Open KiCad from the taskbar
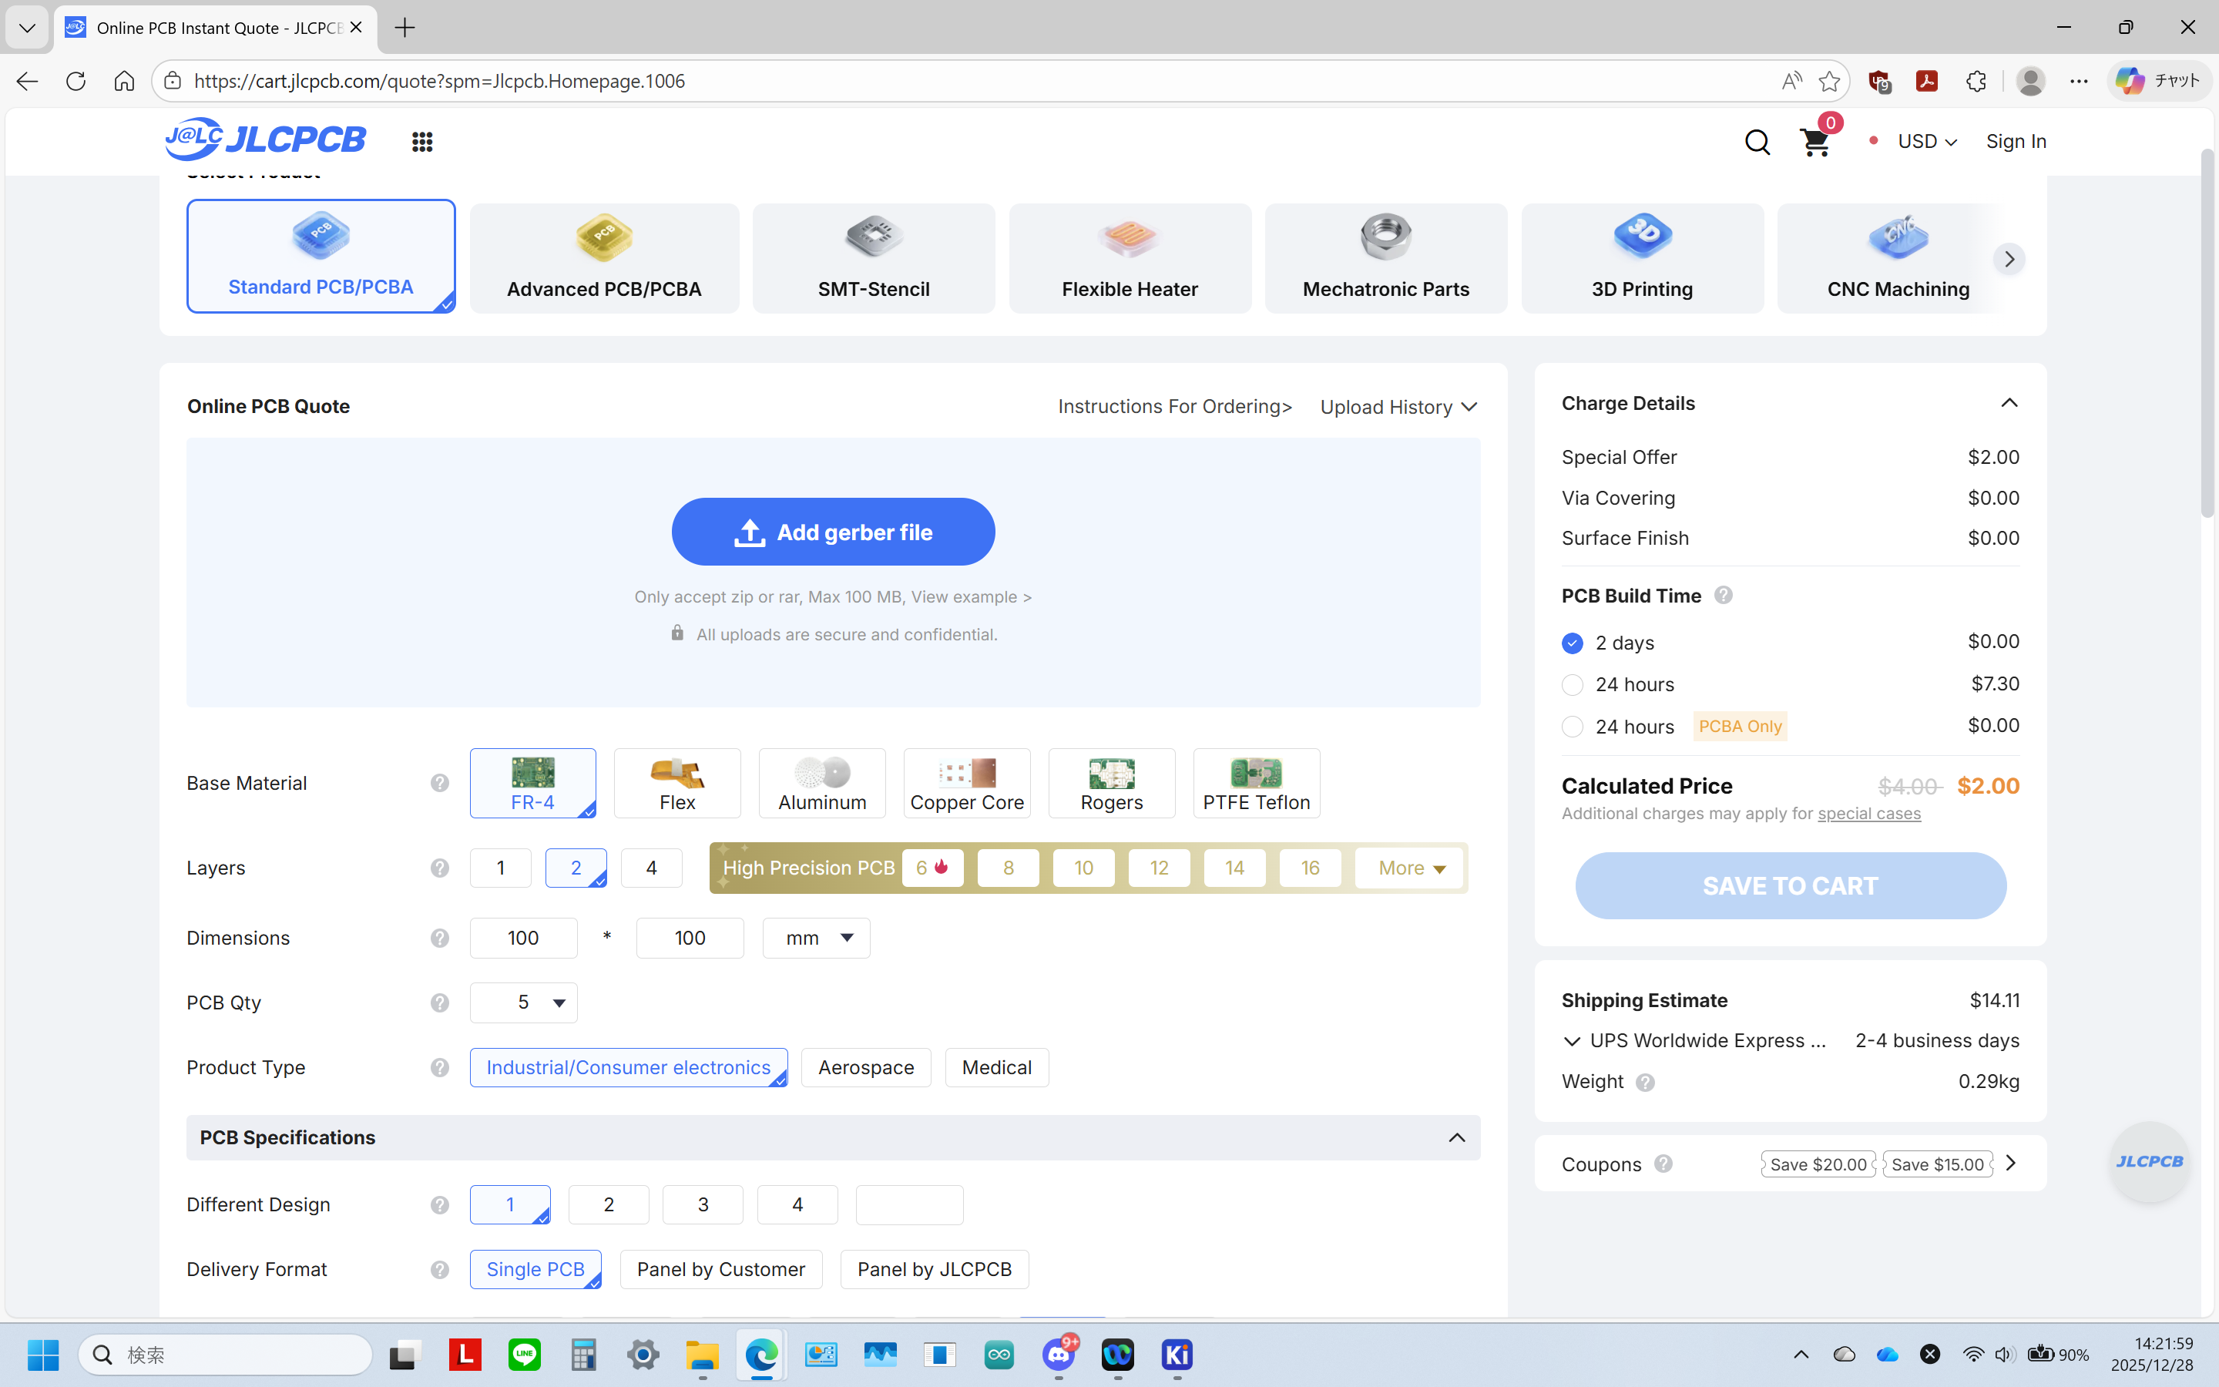 point(1177,1354)
